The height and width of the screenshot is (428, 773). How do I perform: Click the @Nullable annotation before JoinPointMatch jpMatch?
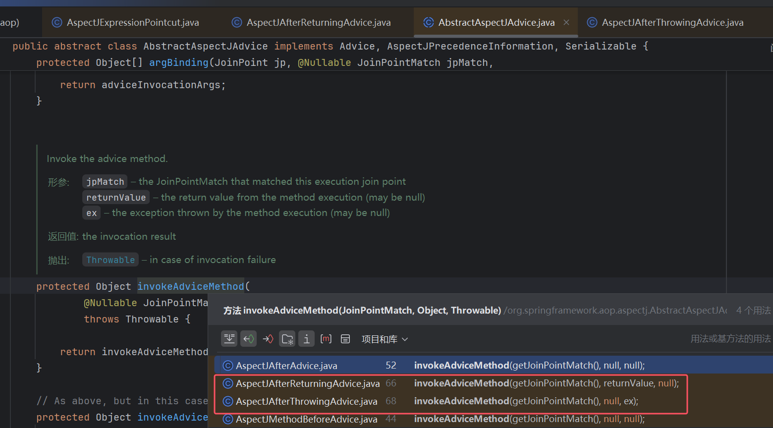tap(324, 62)
